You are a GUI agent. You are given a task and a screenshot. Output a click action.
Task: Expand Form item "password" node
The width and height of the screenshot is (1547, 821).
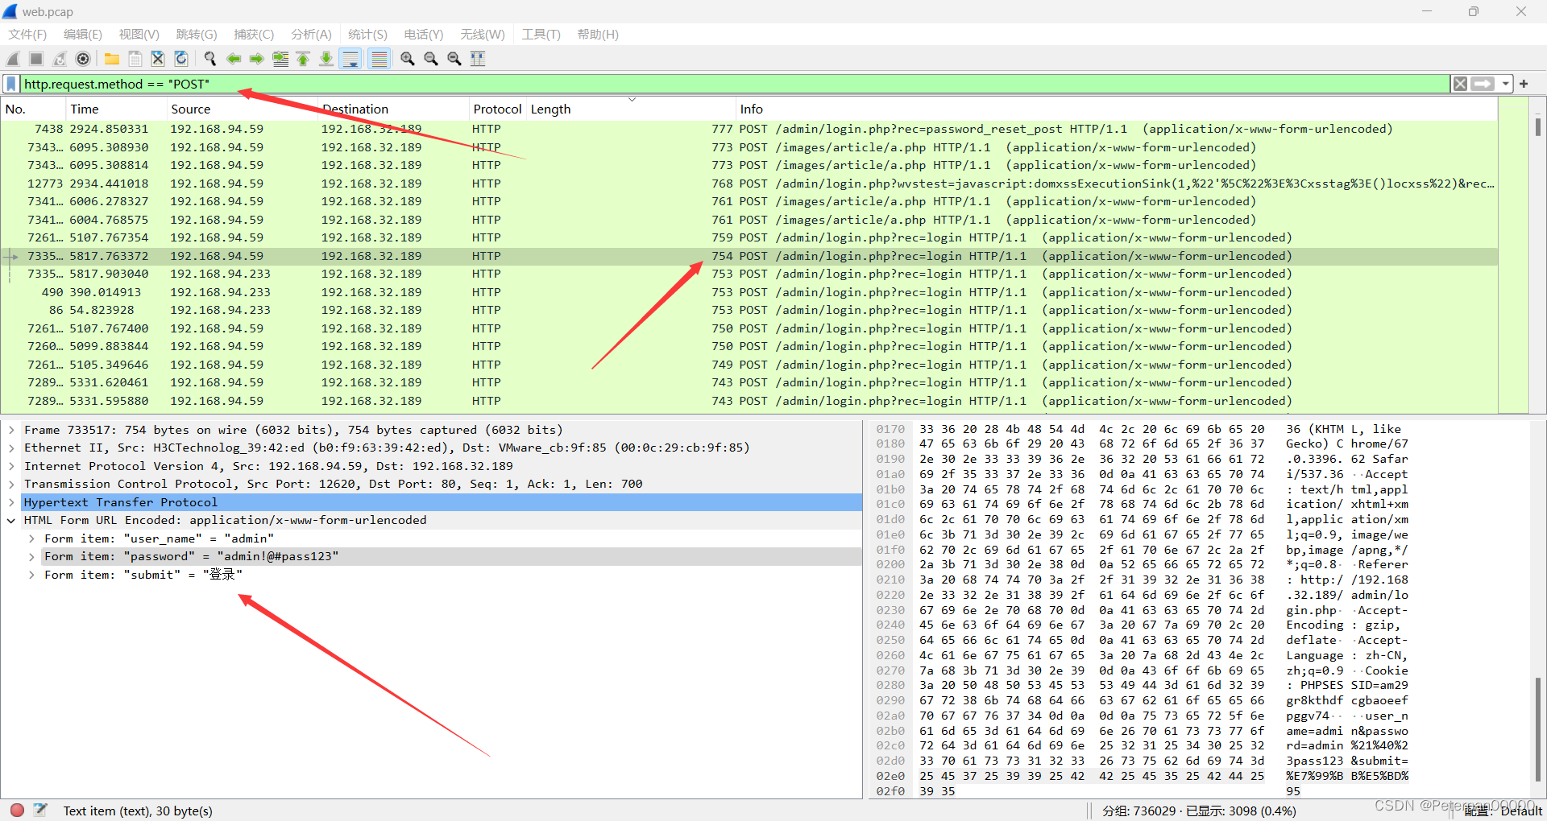[31, 556]
